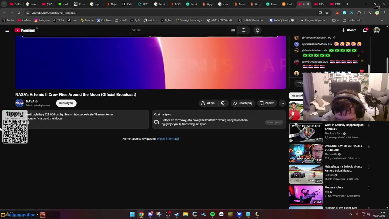Image resolution: width=389 pixels, height=219 pixels.
Task: Open Discord from the taskbar
Action: click(150, 214)
